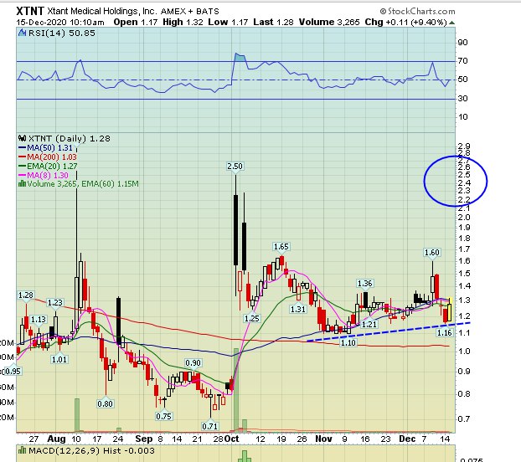
Task: Click the 1.01 price label
Action: click(x=59, y=359)
